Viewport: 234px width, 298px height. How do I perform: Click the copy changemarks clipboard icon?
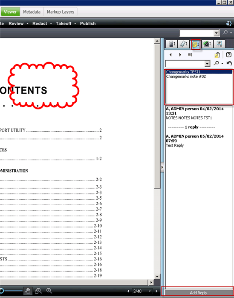[217, 55]
